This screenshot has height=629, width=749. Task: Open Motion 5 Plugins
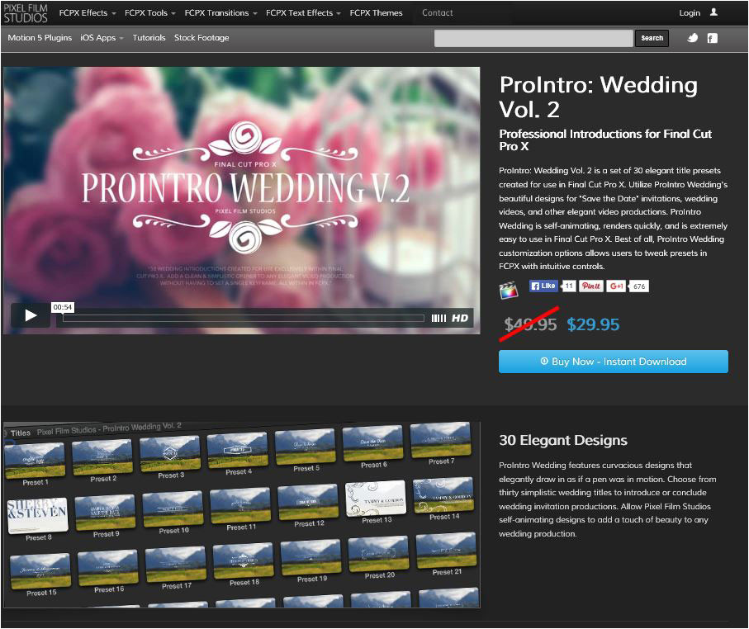pos(40,38)
